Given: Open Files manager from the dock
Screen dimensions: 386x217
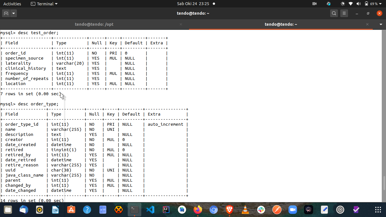Looking at the screenshot, I should [x=8, y=210].
